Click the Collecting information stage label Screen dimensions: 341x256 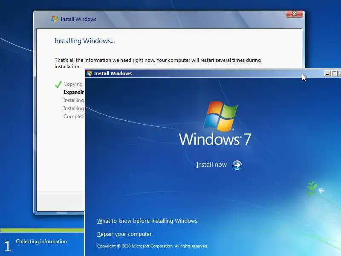point(41,241)
